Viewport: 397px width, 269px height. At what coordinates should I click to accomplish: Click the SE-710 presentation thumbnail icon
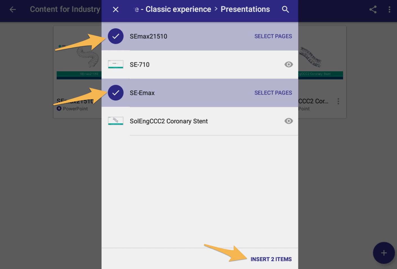point(115,65)
